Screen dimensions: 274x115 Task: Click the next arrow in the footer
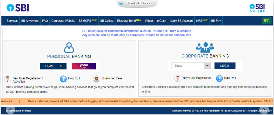(x=264, y=110)
